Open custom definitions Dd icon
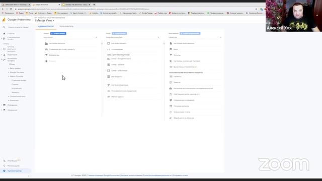The image size is (322, 181). [x=109, y=91]
